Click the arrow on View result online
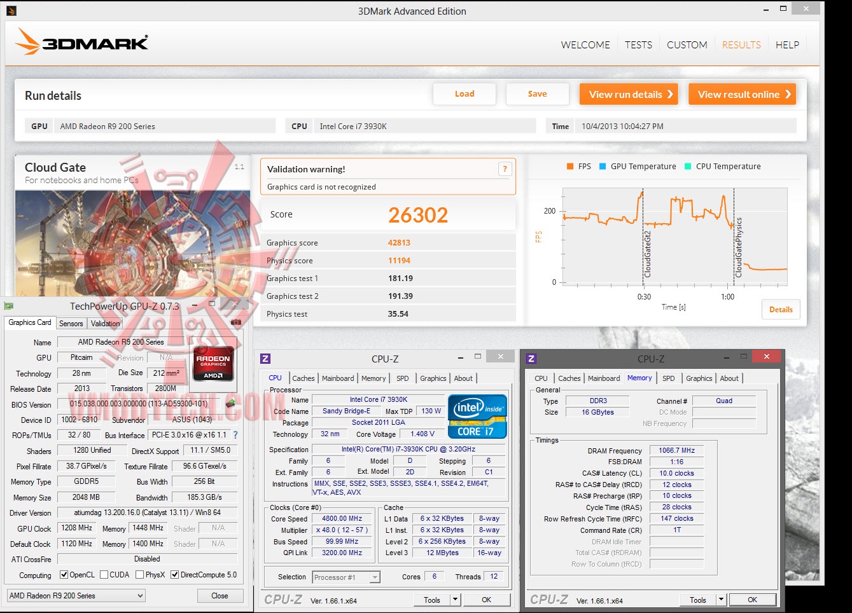This screenshot has height=613, width=852. coord(788,94)
